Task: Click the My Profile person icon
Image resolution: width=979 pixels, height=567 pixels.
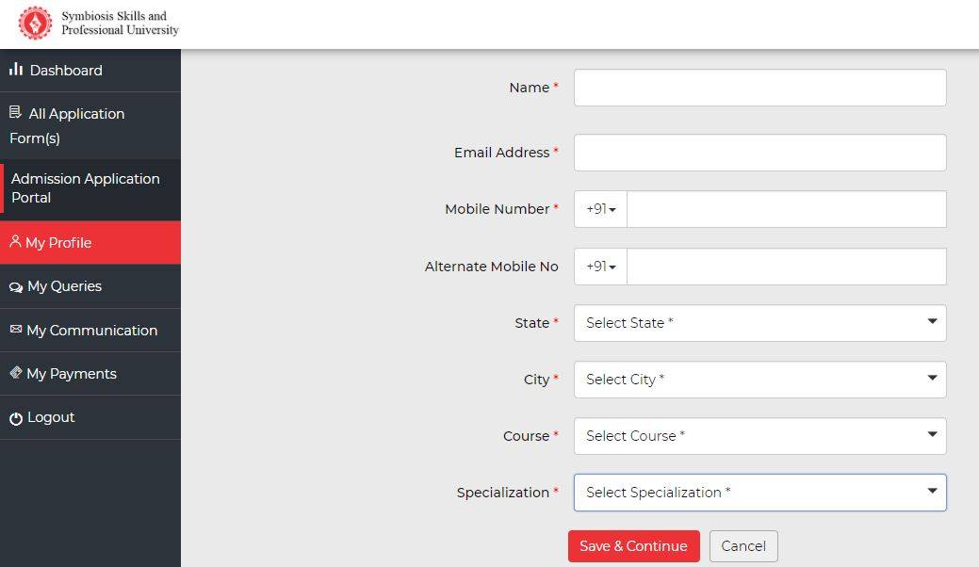Action: tap(15, 242)
